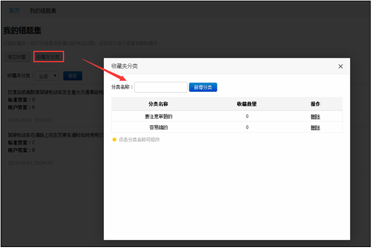372x249 pixels.
Task: Click the 收藏夹分类 dialog title
Action: click(x=124, y=66)
